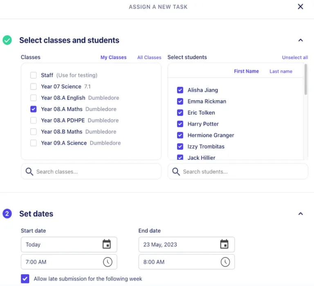Click the search students magnifier icon
This screenshot has height=286, width=314.
pyautogui.click(x=176, y=172)
